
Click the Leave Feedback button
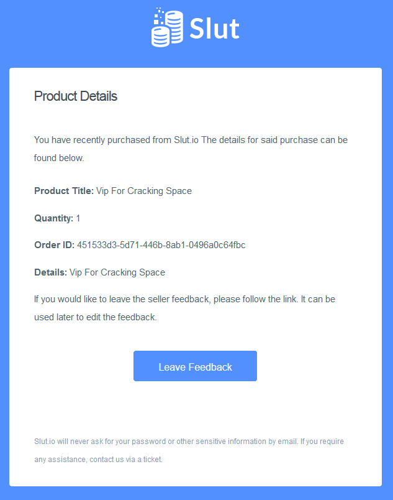click(x=195, y=366)
